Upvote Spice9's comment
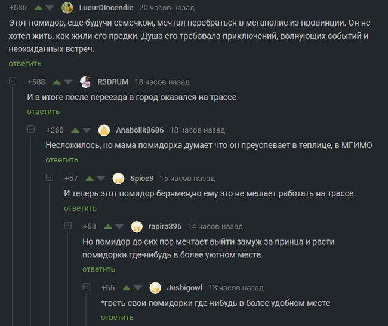 [x=90, y=178]
